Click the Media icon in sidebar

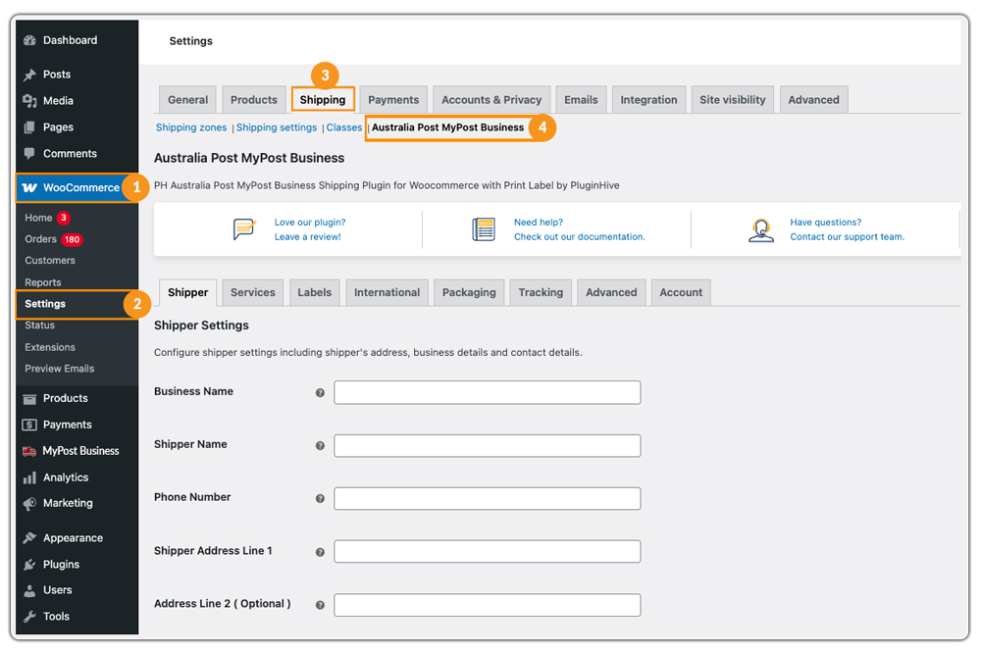29,101
